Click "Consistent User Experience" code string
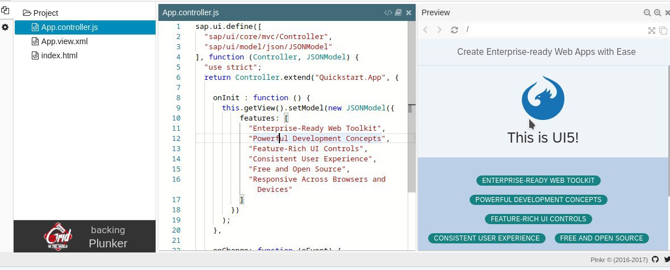 click(310, 159)
